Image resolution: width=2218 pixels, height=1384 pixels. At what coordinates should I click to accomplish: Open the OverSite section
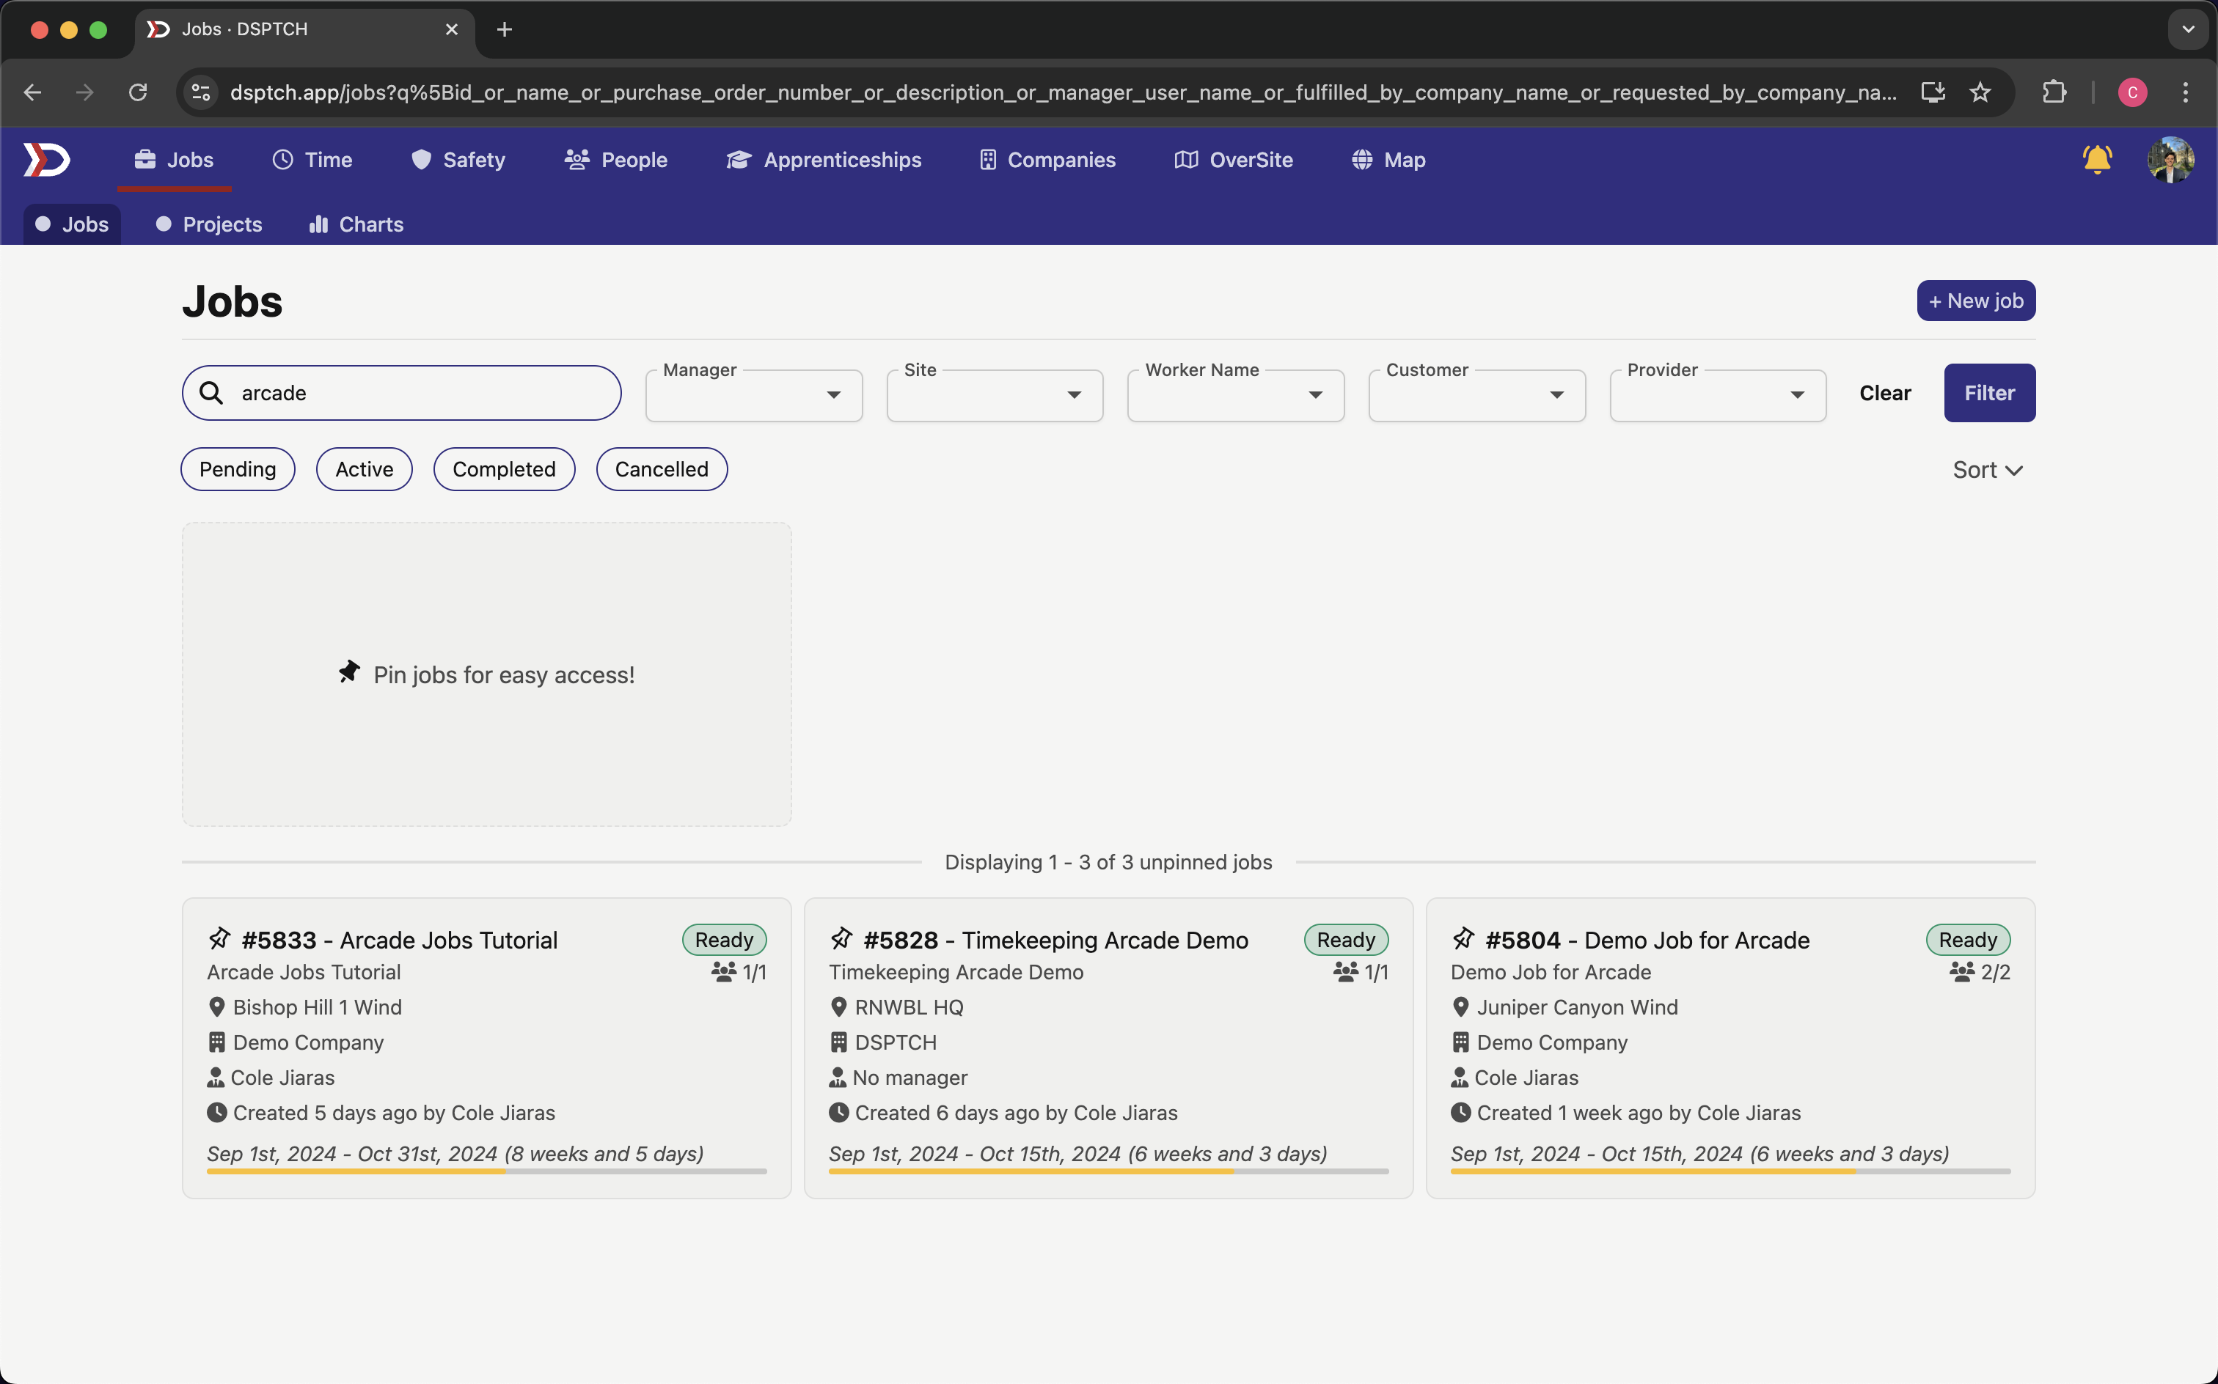[1233, 161]
